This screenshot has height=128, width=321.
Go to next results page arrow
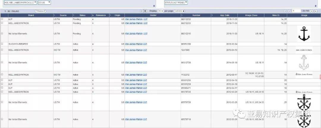(x=311, y=11)
